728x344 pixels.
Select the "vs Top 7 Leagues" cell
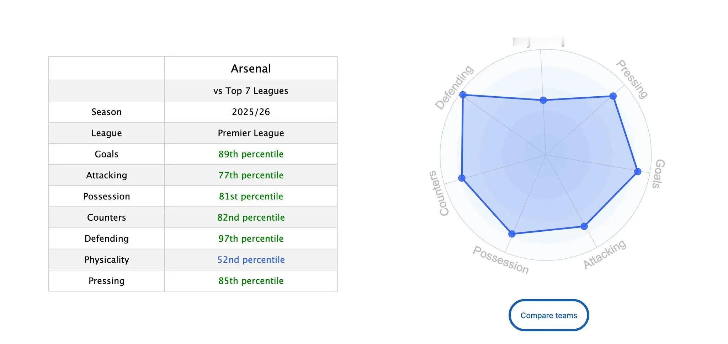251,91
